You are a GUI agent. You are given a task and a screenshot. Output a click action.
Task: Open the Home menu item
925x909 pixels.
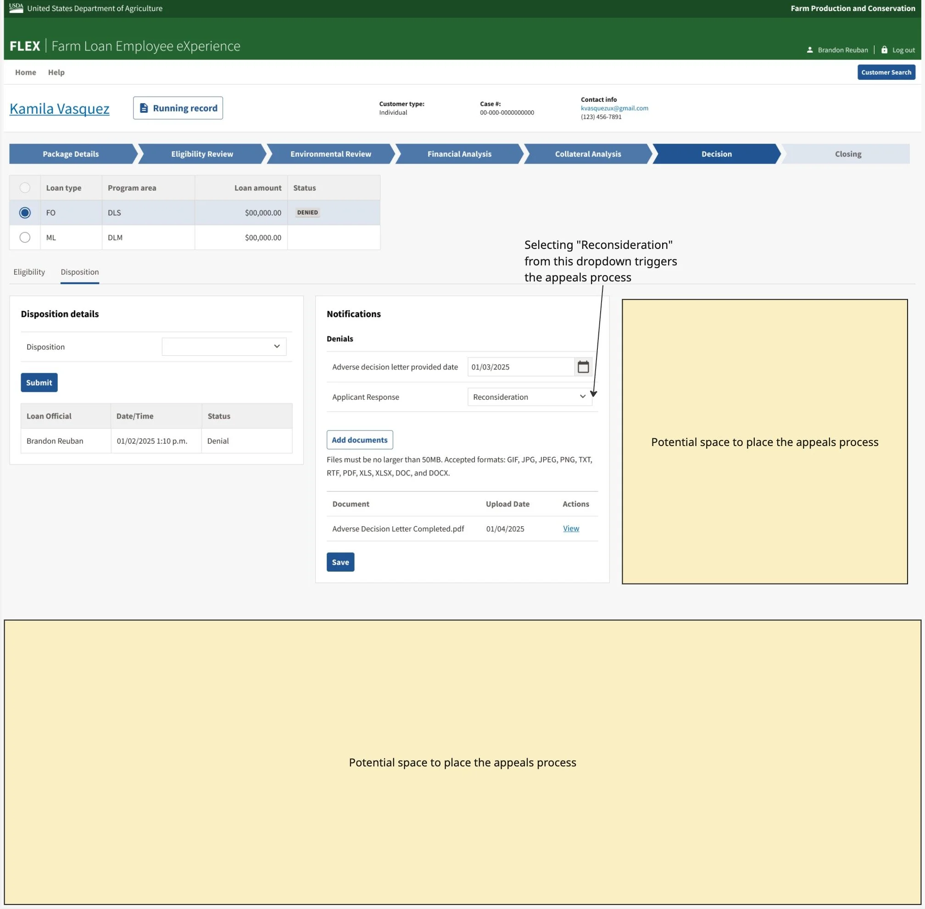click(25, 72)
